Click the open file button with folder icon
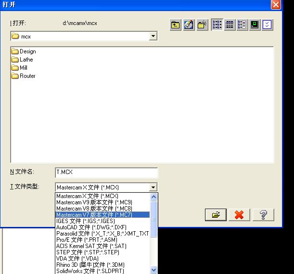Viewport: 294px width, 274px height. (216, 214)
